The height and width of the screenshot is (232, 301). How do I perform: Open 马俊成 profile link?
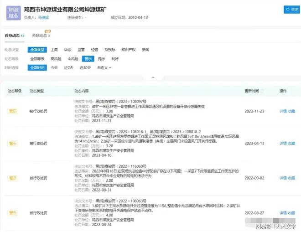point(43,17)
